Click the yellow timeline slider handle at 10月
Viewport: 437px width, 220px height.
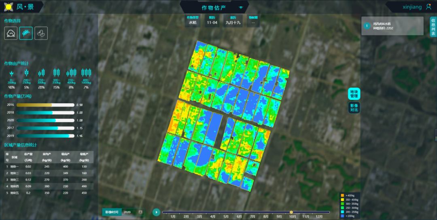(291, 212)
